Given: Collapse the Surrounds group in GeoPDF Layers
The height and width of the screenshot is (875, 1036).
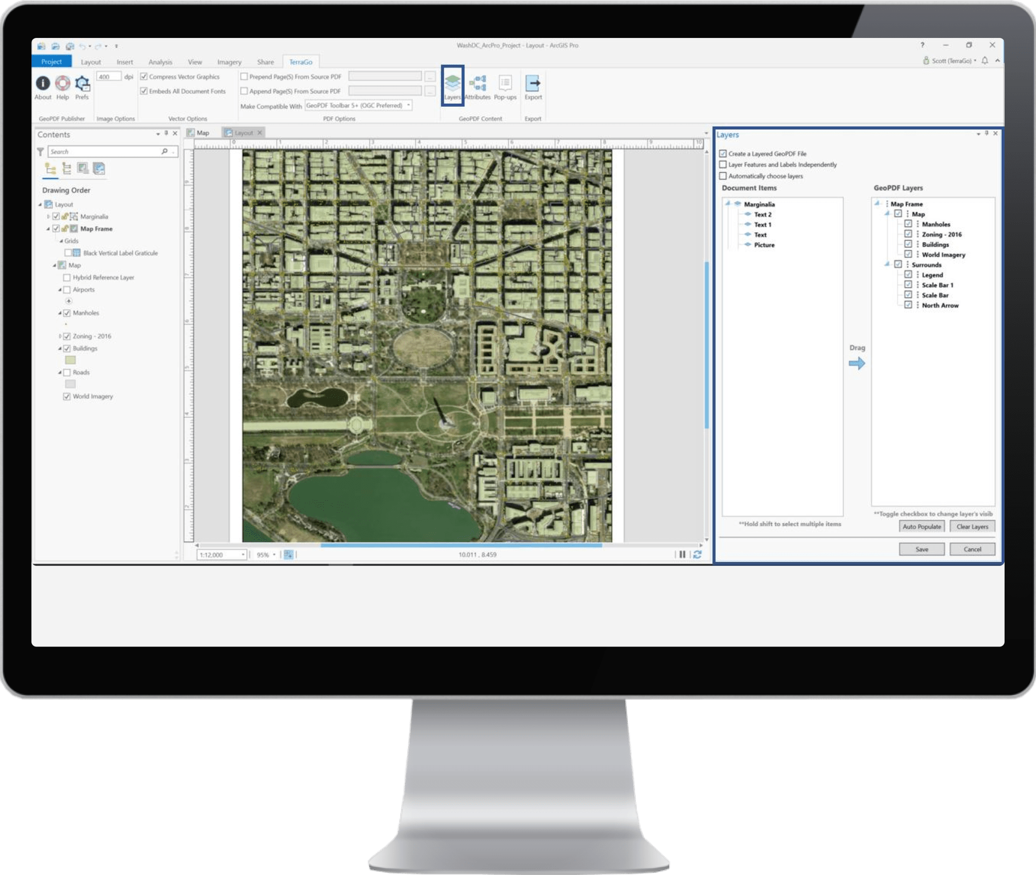Looking at the screenshot, I should click(x=886, y=265).
